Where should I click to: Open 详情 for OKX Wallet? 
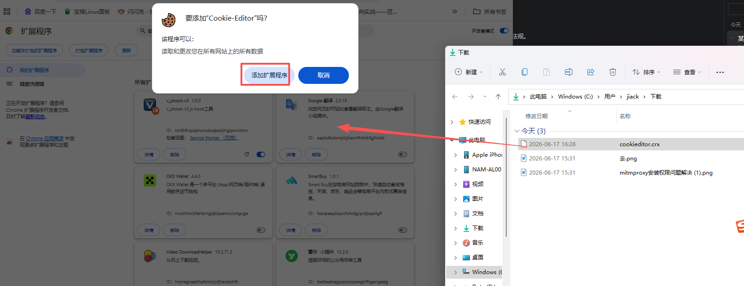click(149, 230)
